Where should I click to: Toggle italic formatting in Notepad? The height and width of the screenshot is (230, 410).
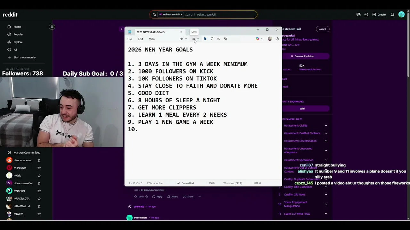pyautogui.click(x=212, y=39)
